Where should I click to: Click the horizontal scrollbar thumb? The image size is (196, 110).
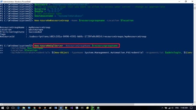point(68,104)
